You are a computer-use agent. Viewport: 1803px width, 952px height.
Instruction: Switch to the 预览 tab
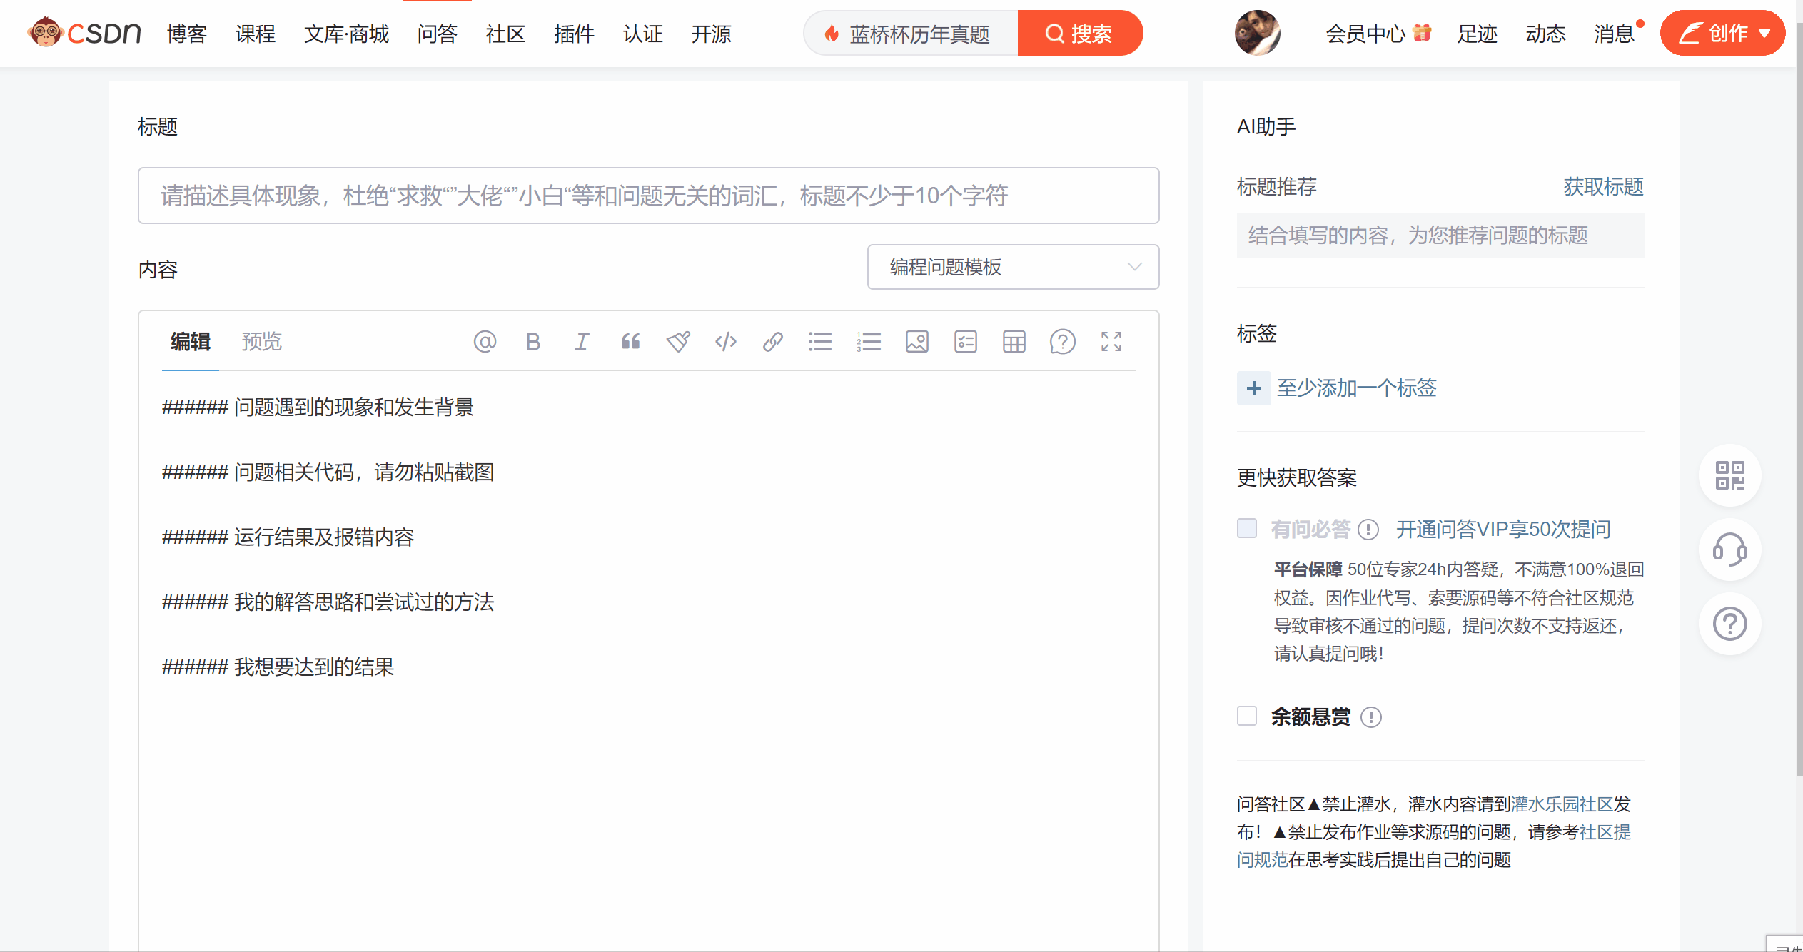(x=261, y=342)
